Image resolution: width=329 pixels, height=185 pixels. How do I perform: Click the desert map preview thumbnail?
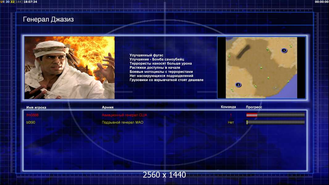[261, 68]
